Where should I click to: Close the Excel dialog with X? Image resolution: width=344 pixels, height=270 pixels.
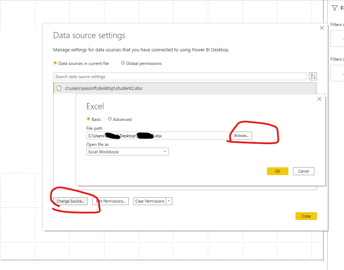[x=319, y=99]
